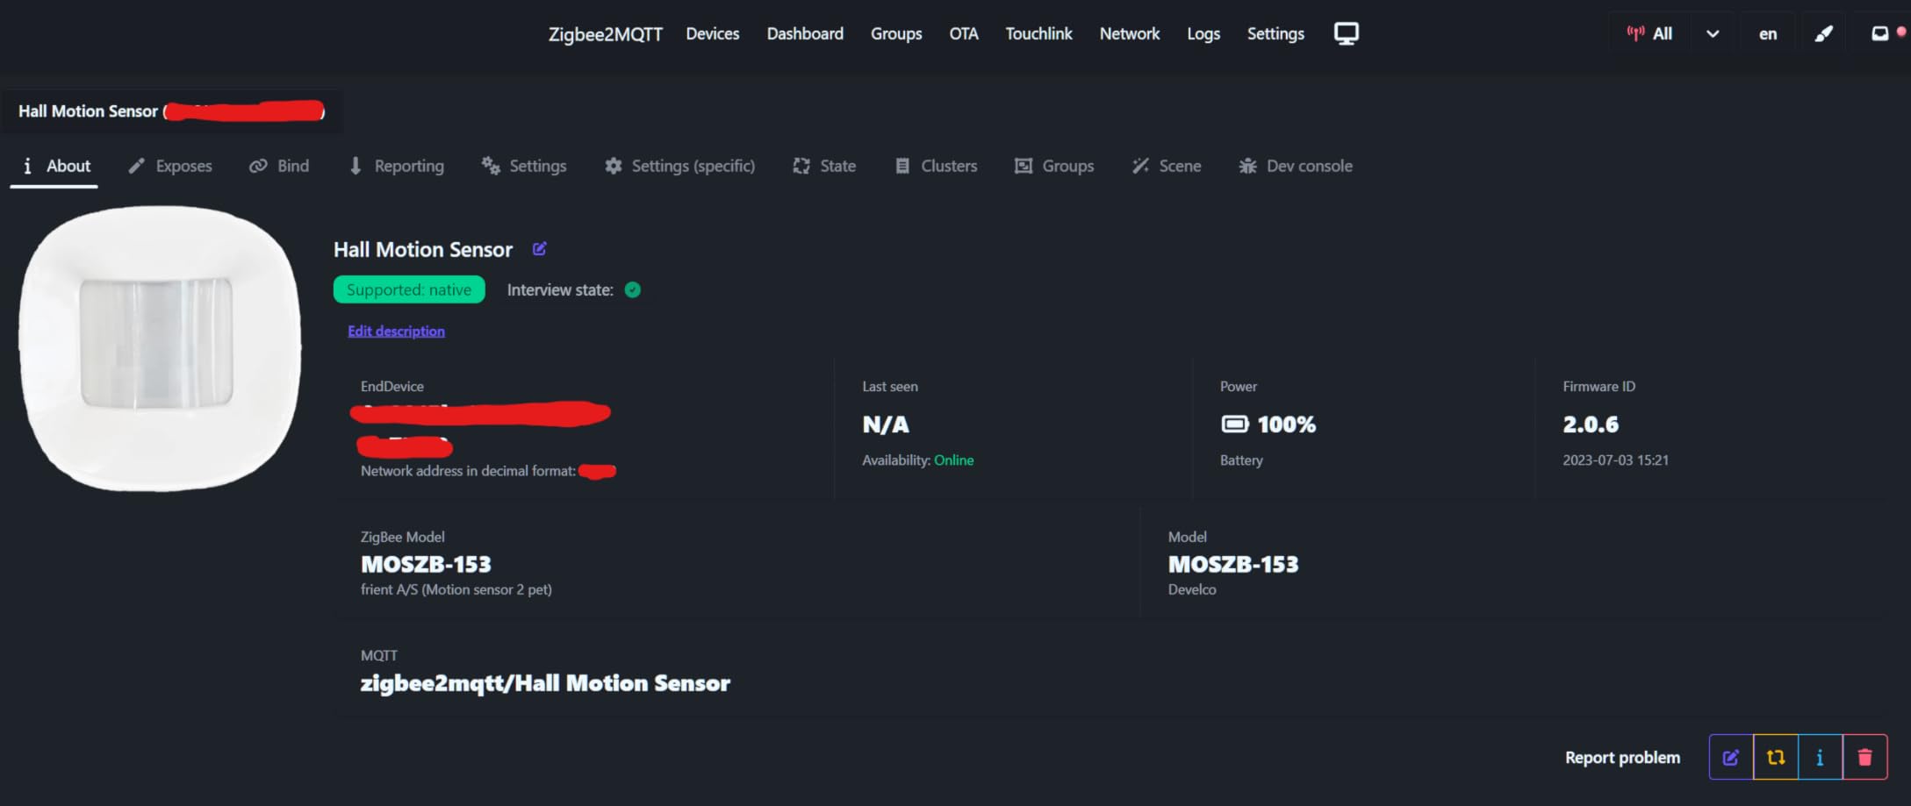This screenshot has width=1911, height=806.
Task: Open the Dev console tab
Action: [x=1296, y=166]
